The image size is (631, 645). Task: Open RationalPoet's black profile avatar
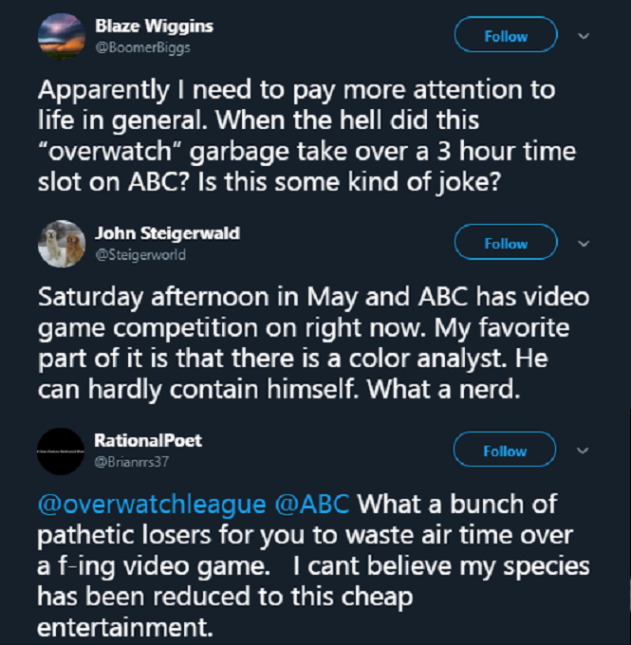pyautogui.click(x=62, y=451)
